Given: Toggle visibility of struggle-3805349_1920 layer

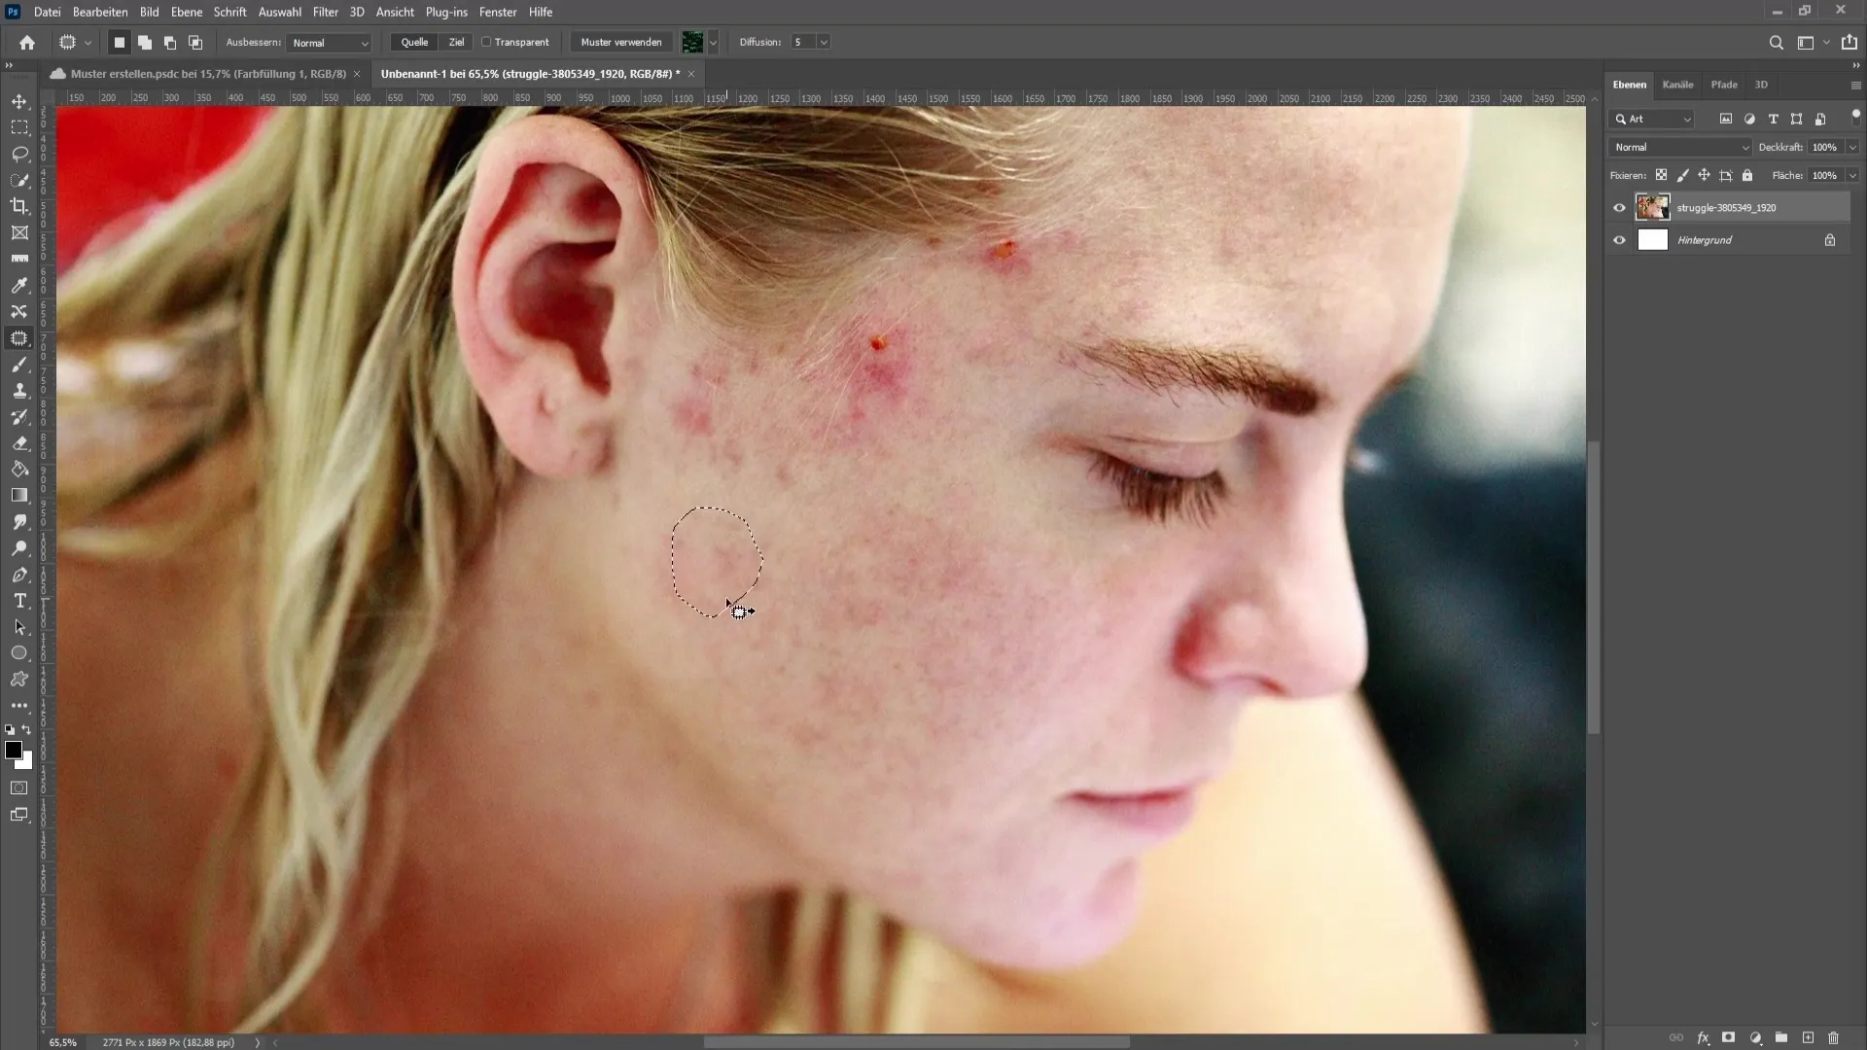Looking at the screenshot, I should (x=1621, y=208).
